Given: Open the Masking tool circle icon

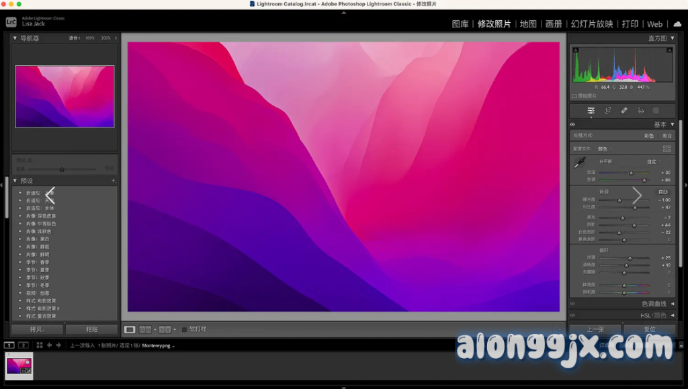Looking at the screenshot, I should (656, 111).
